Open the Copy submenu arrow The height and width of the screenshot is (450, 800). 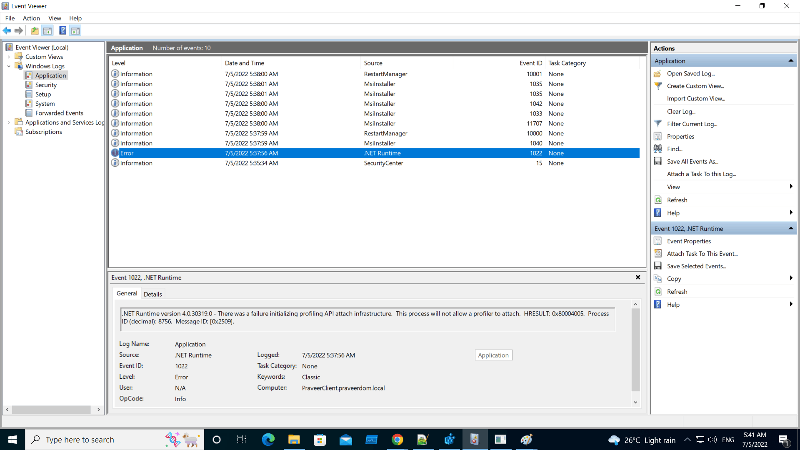pos(790,278)
